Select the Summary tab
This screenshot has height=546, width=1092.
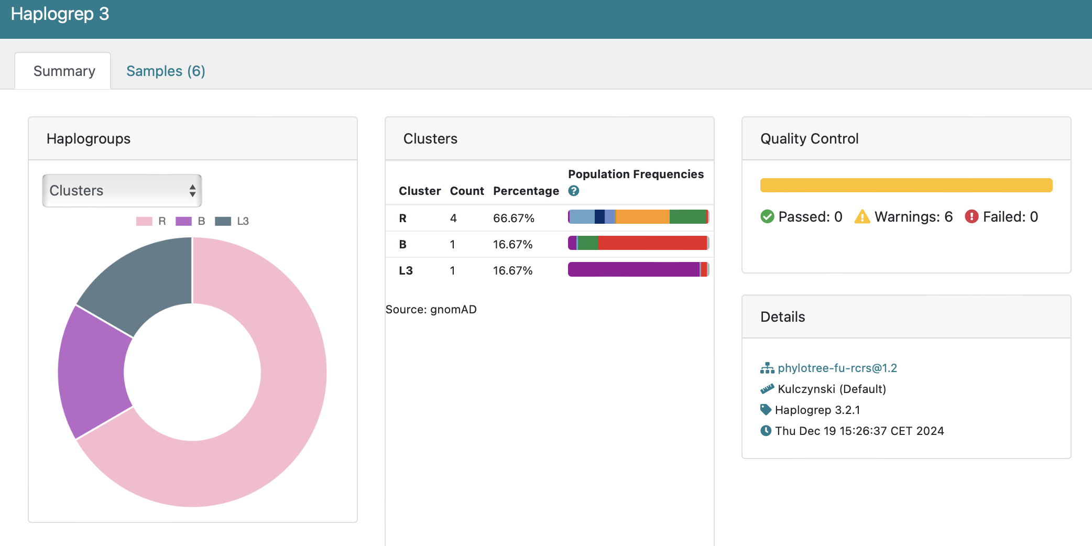point(64,71)
